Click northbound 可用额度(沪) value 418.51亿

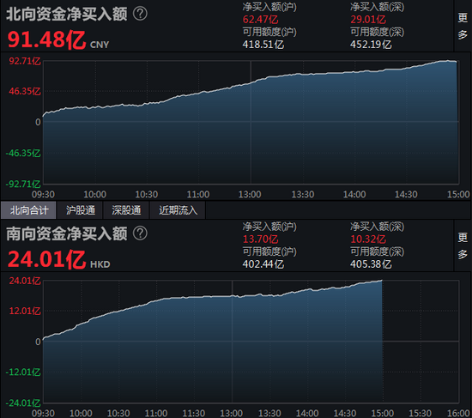[263, 45]
